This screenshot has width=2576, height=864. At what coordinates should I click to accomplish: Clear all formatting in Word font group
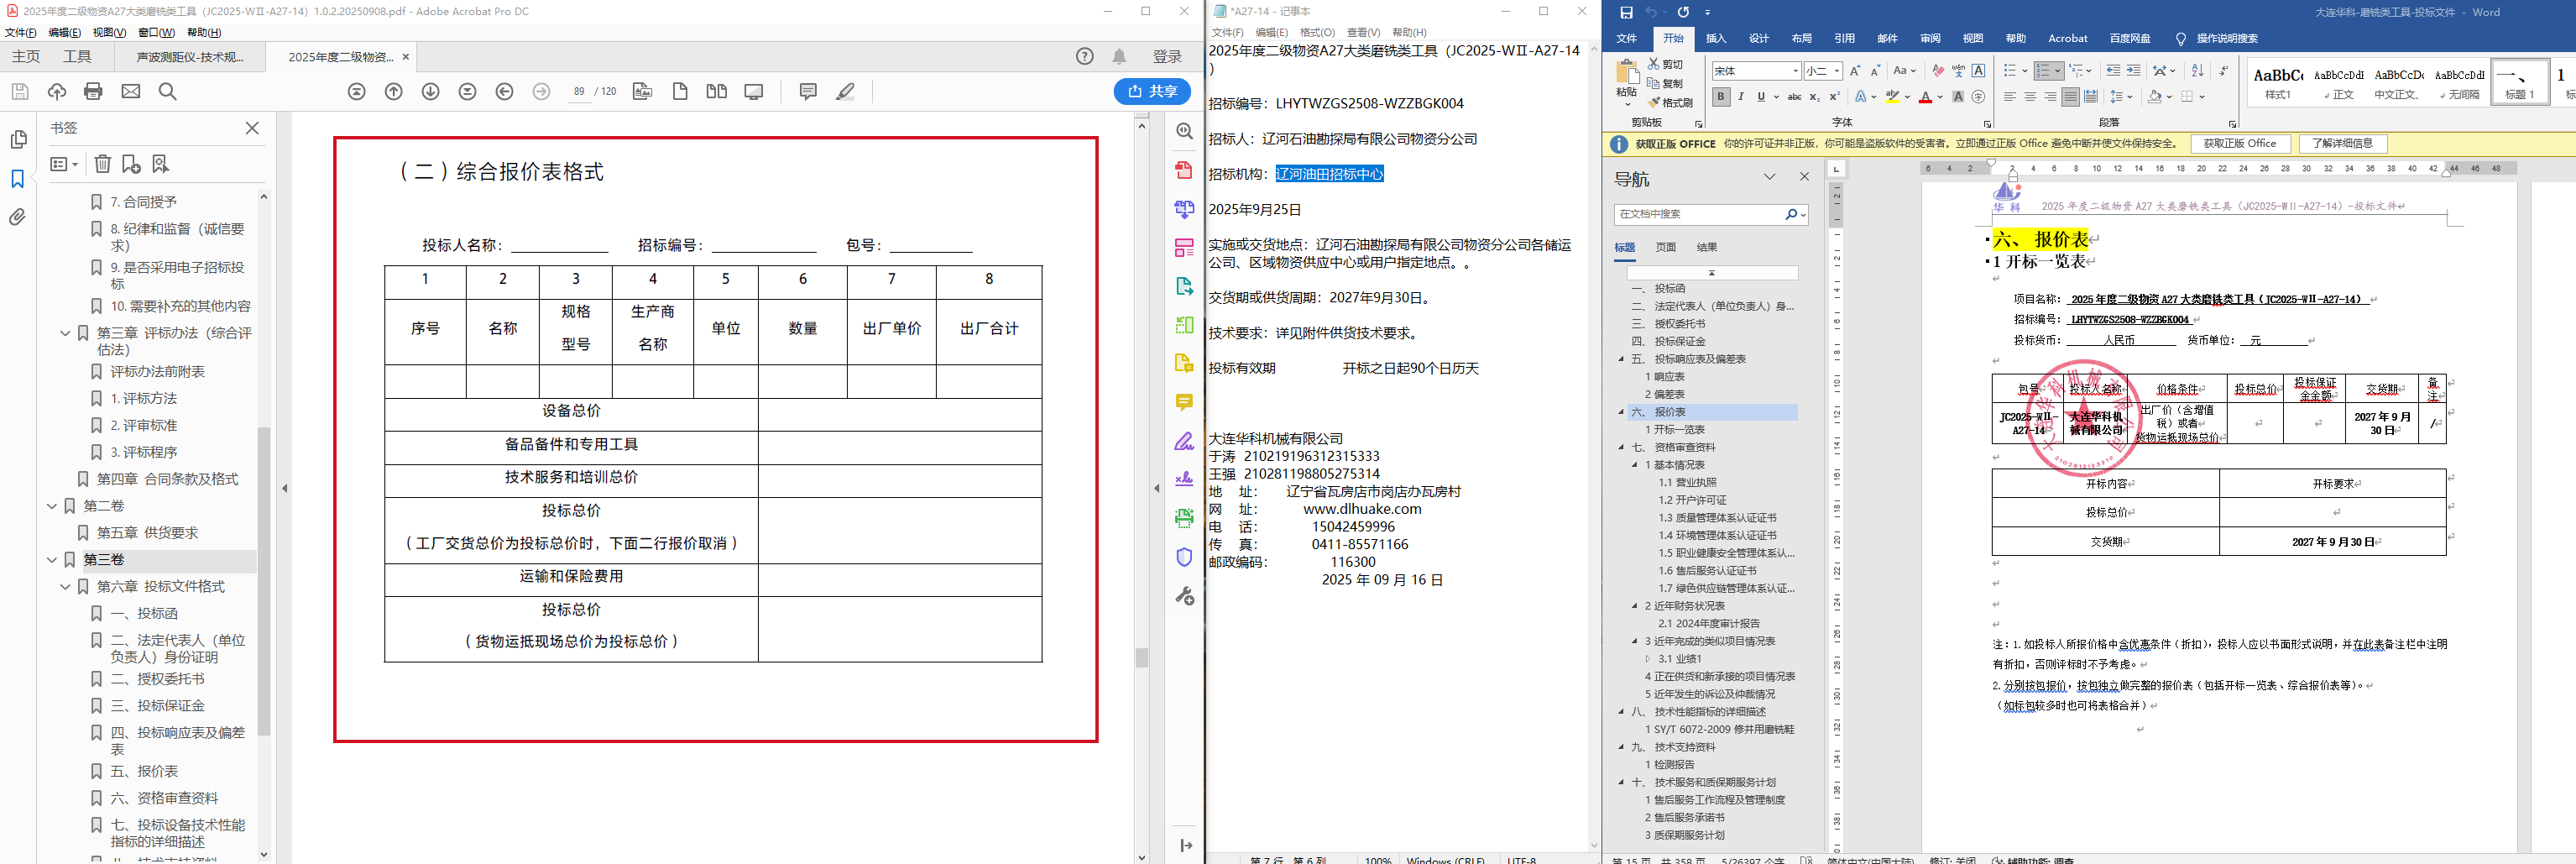click(x=1938, y=71)
